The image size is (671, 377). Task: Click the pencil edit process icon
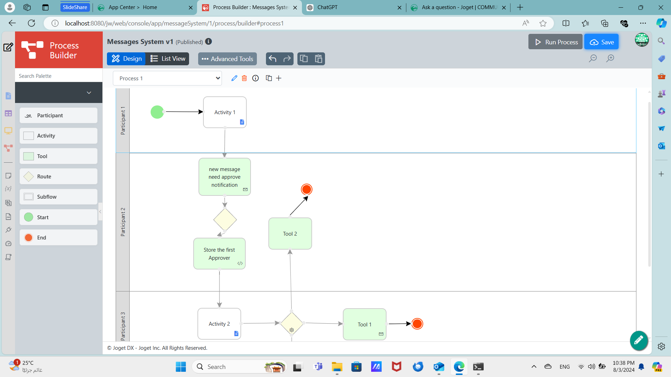click(234, 78)
